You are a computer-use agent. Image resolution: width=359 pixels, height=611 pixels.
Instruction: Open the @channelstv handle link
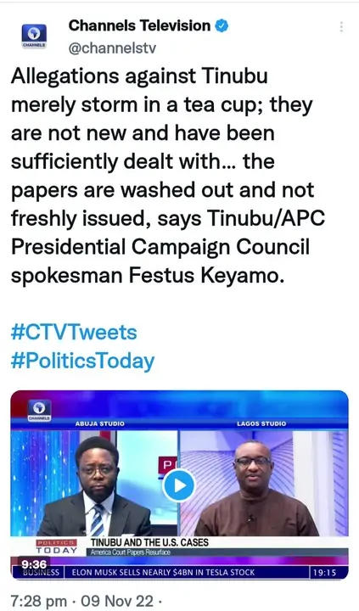pyautogui.click(x=112, y=48)
